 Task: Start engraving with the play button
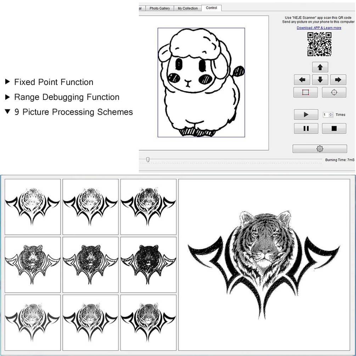coord(306,114)
